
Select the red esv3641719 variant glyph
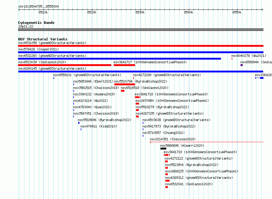click(x=167, y=155)
